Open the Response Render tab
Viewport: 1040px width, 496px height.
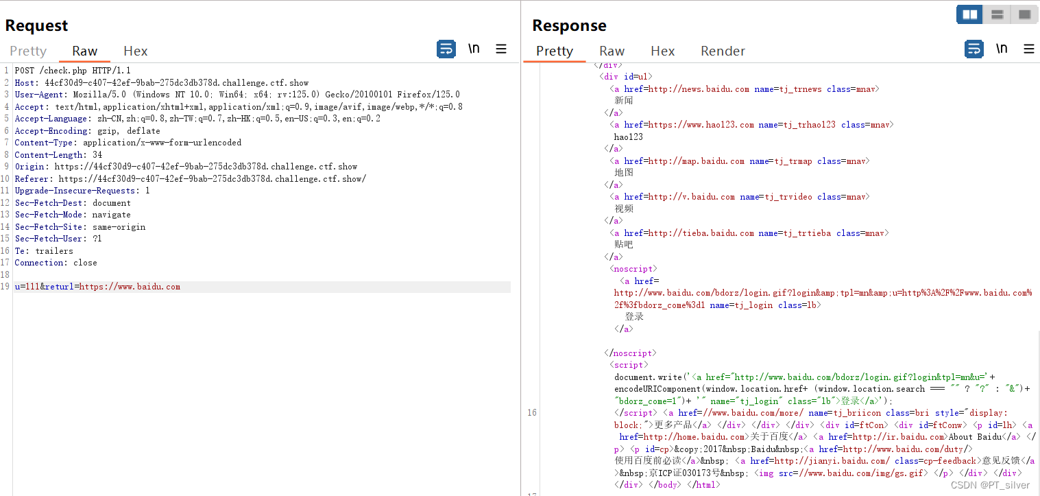pos(723,51)
